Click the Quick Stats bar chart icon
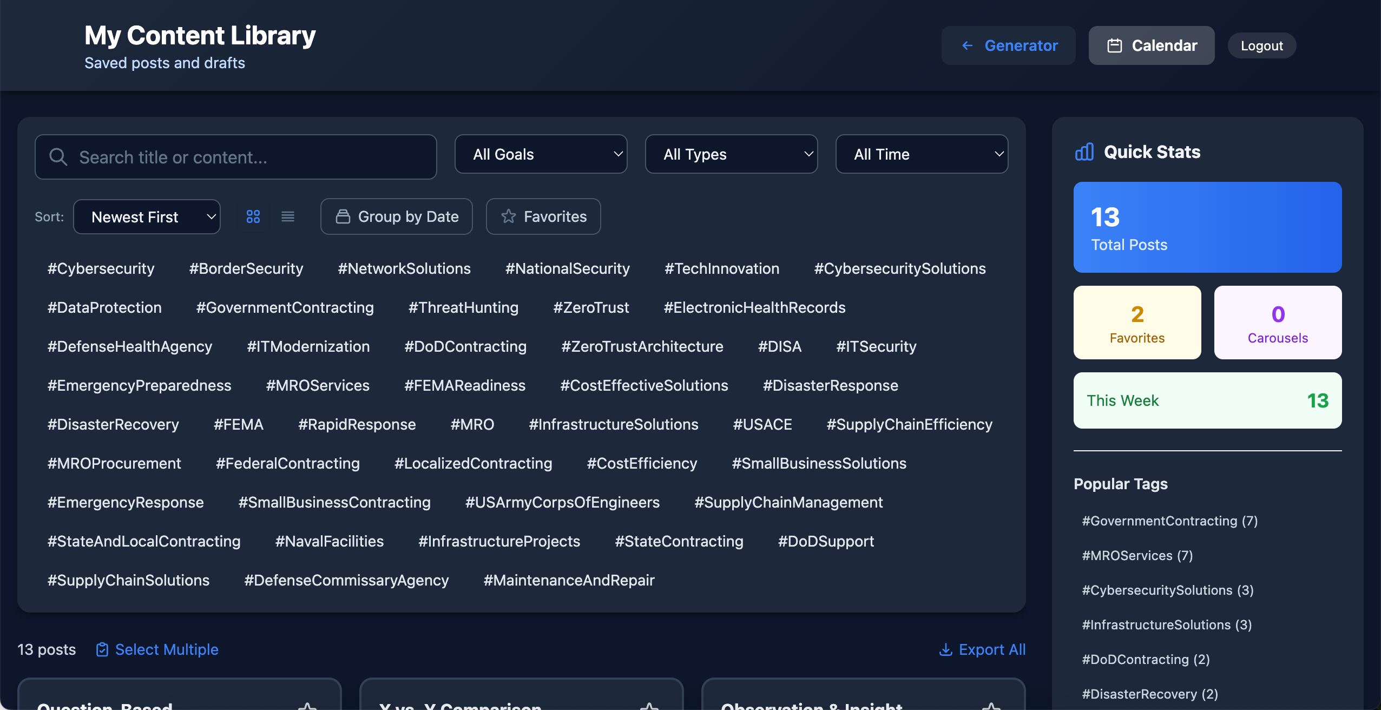The width and height of the screenshot is (1381, 710). tap(1084, 152)
